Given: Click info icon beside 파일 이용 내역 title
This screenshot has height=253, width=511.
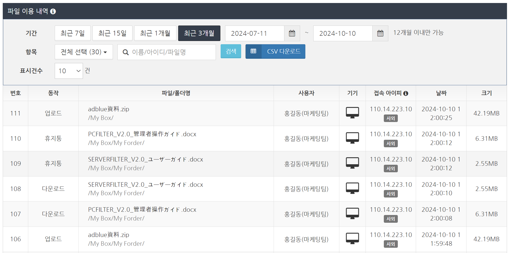Looking at the screenshot, I should 53,11.
